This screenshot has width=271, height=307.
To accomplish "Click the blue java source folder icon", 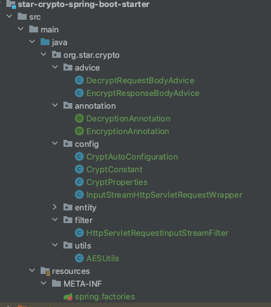I will click(x=45, y=42).
